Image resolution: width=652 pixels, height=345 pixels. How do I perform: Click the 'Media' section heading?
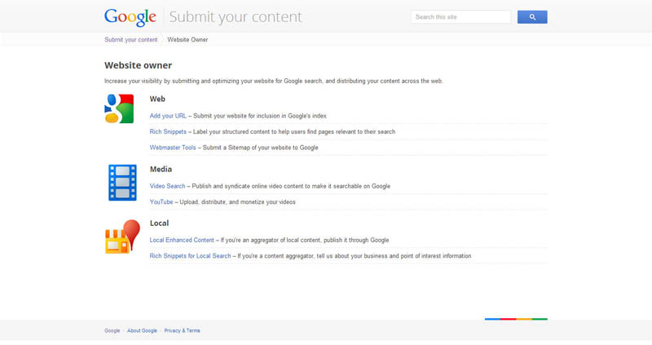pyautogui.click(x=161, y=170)
